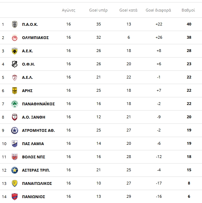Select the Ατρόμητος blue star crest
Viewport: 202px width, 203px height.
point(15,130)
